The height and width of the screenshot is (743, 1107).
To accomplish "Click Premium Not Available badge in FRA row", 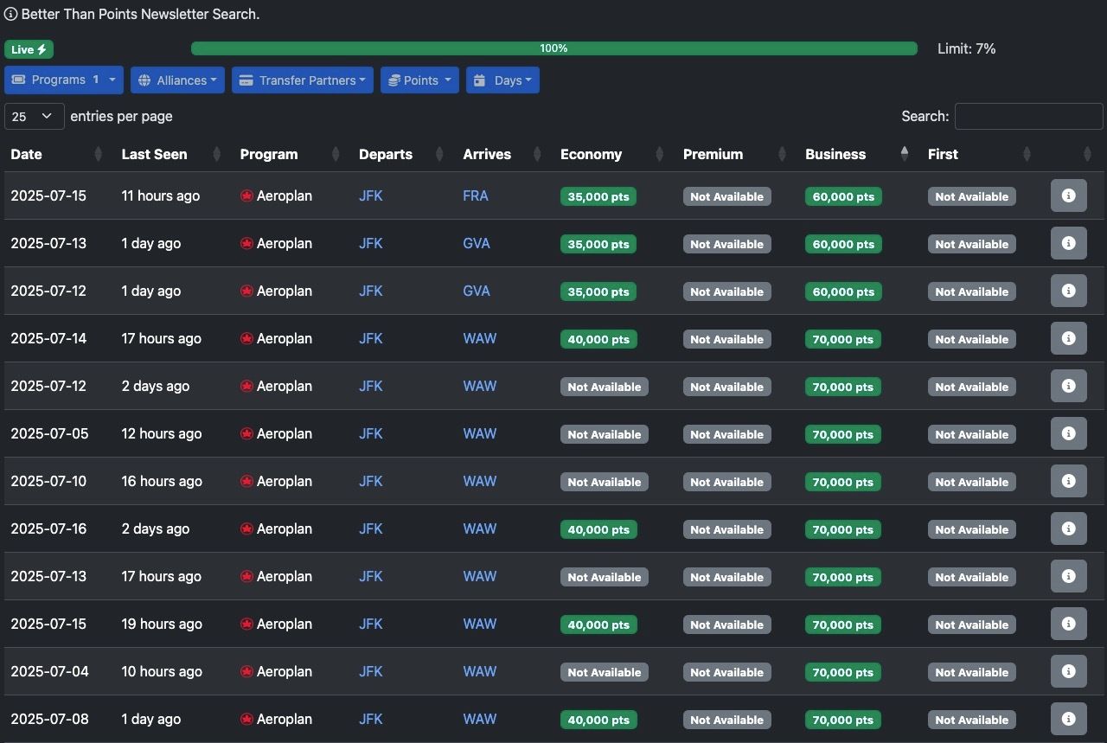I will [x=727, y=196].
